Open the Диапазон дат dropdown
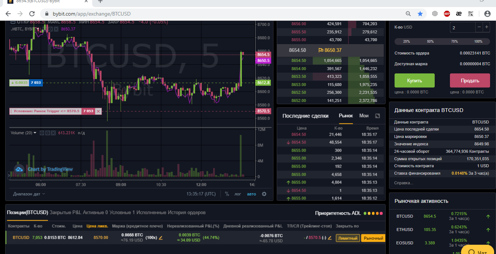Image resolution: width=496 pixels, height=254 pixels. [29, 194]
